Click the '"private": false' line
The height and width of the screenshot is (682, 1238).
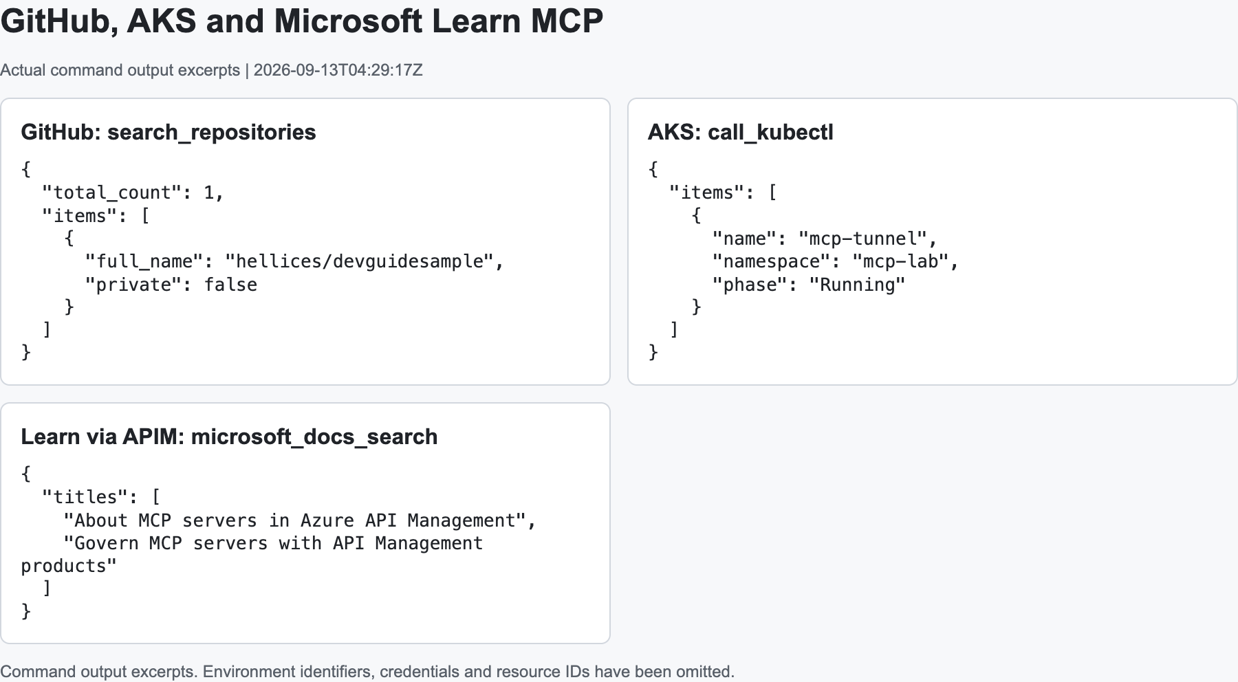[x=171, y=285]
